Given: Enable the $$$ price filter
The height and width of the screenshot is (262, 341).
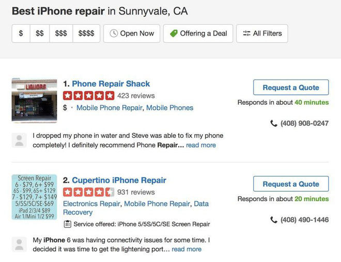Looking at the screenshot, I should (61, 34).
